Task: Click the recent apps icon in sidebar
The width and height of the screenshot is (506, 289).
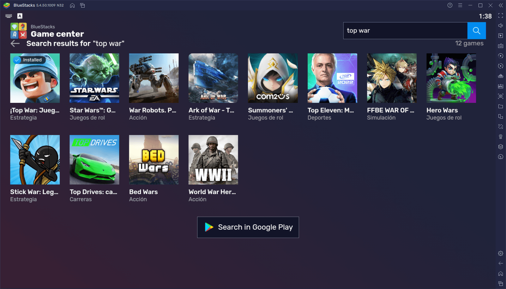Action: coord(501,284)
